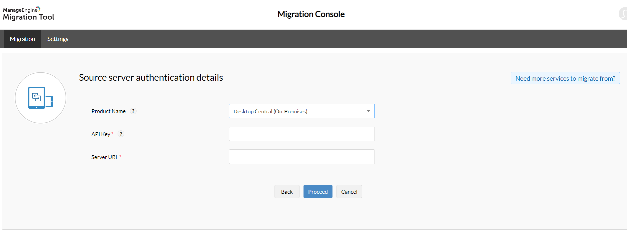
Task: Click the ManageEngine swoosh emblem
Action: (x=38, y=9)
